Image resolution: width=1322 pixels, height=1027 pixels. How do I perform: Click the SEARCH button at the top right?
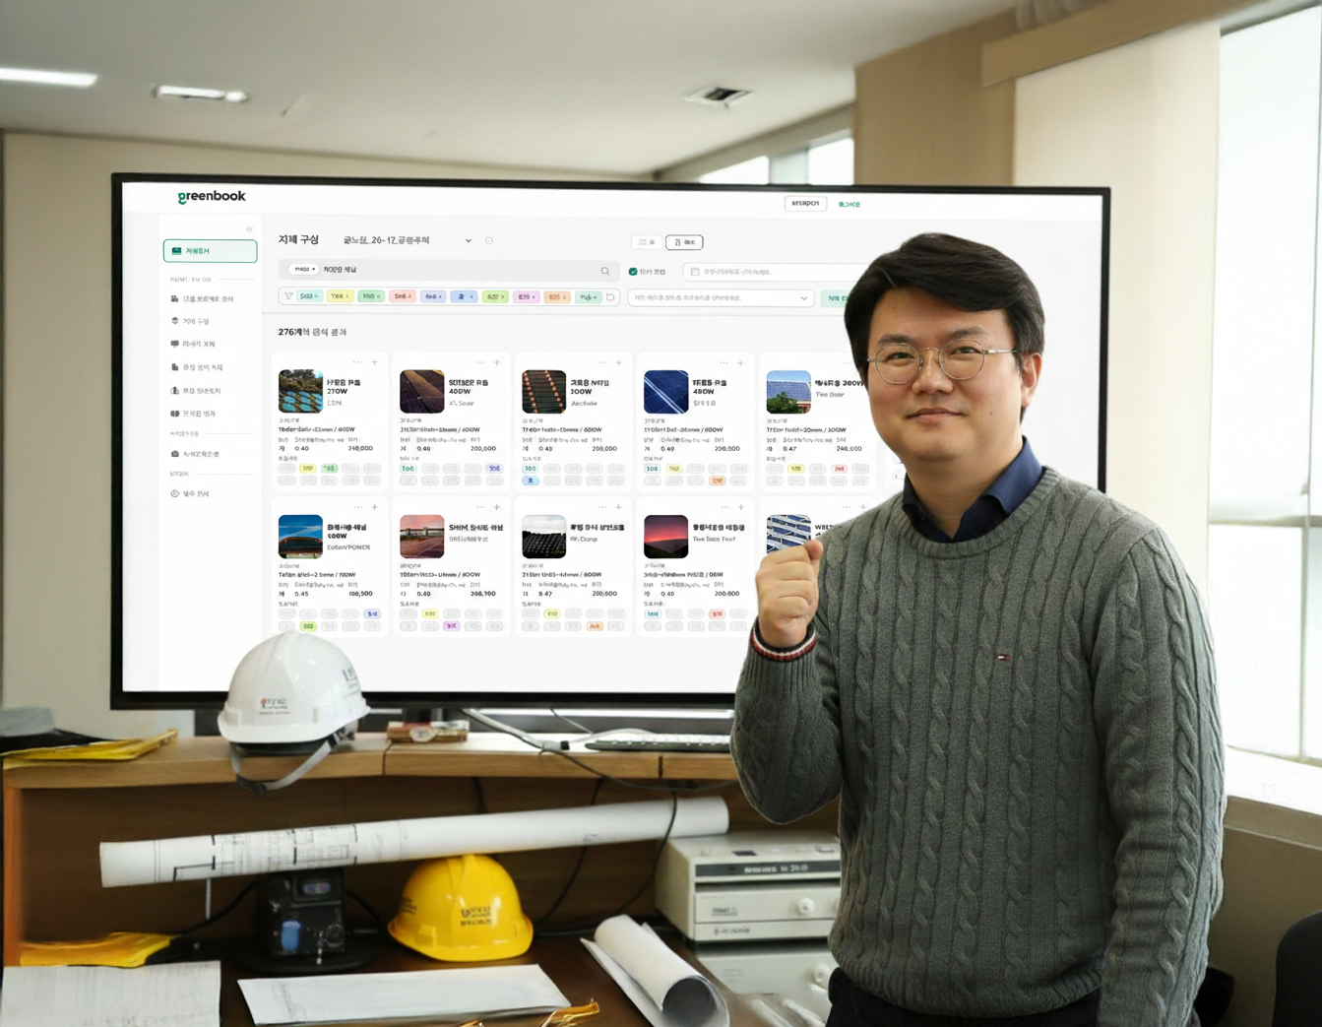[804, 203]
